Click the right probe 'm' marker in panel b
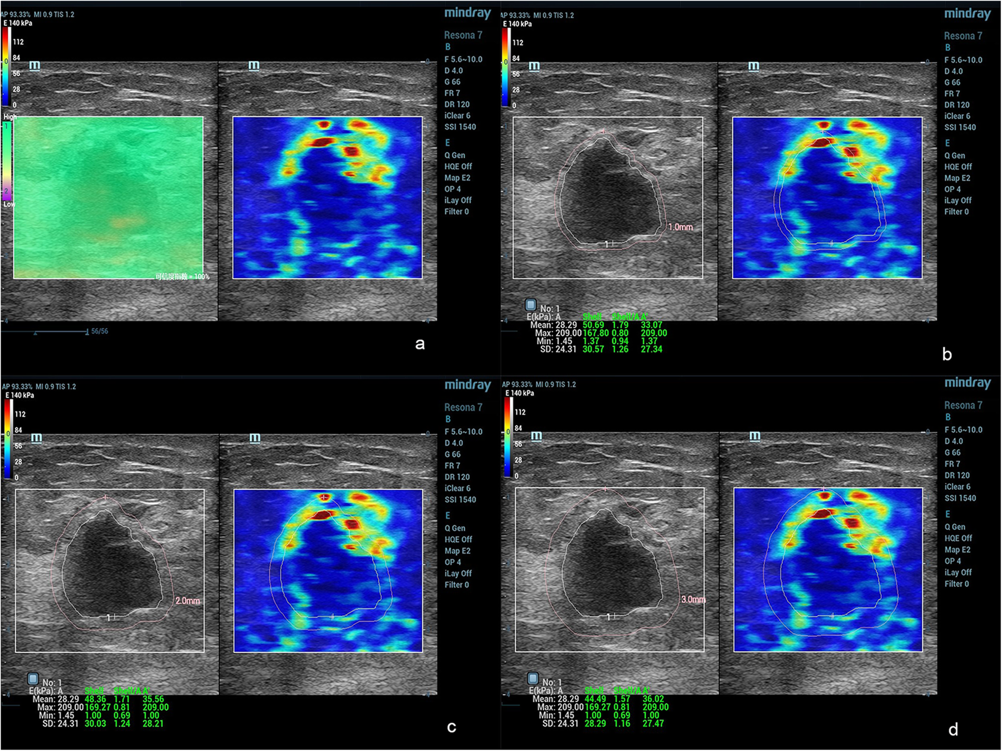 coord(754,66)
